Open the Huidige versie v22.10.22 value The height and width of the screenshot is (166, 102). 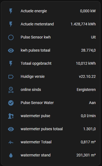click(87, 76)
